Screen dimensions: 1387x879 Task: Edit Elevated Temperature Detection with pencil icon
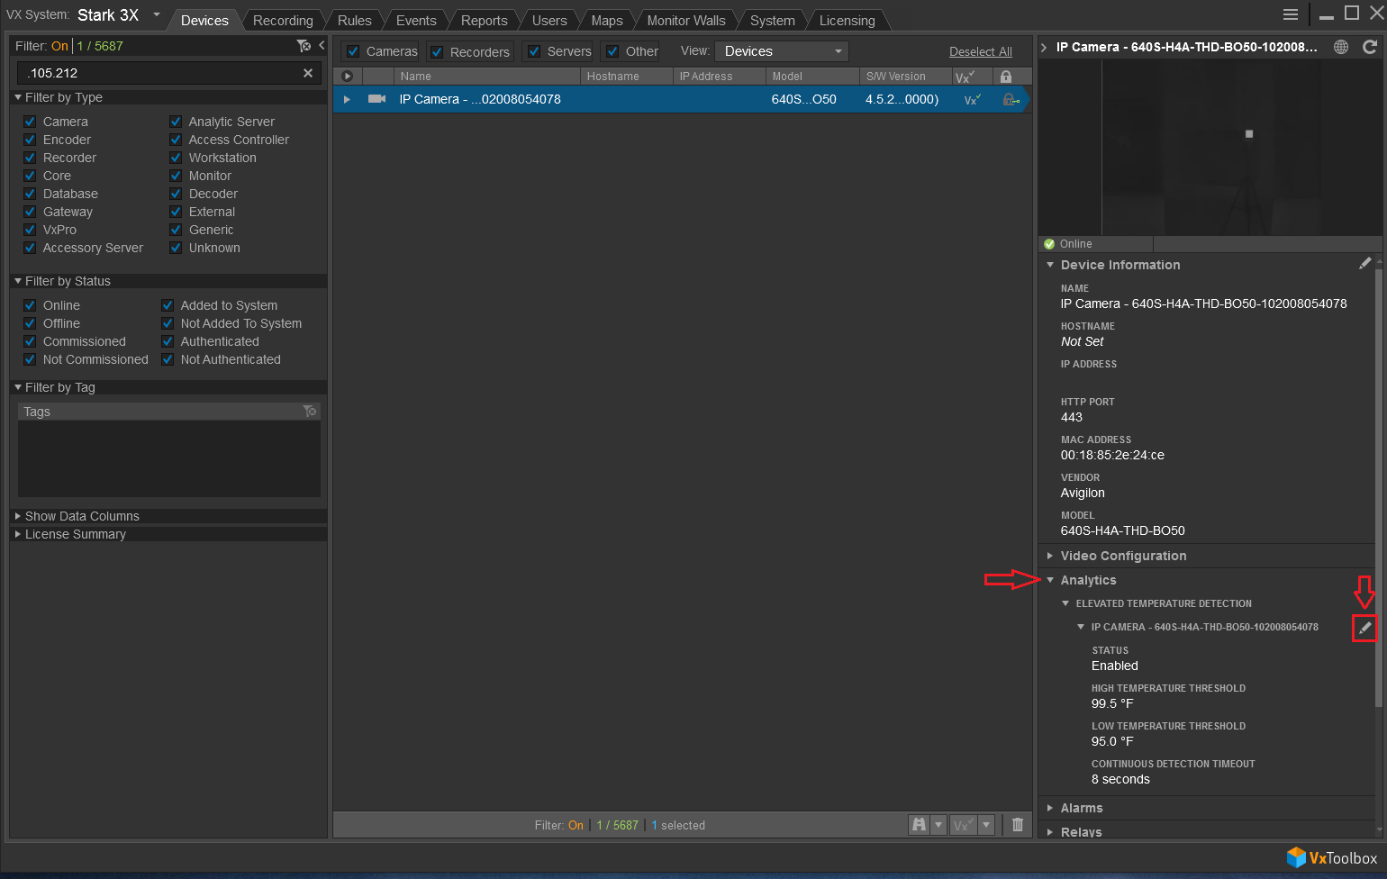pyautogui.click(x=1364, y=628)
